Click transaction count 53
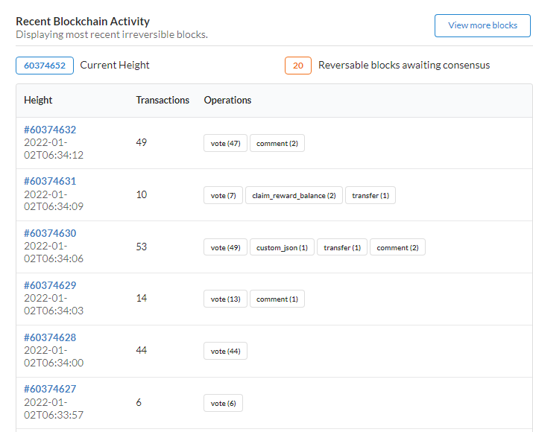 [x=142, y=247]
